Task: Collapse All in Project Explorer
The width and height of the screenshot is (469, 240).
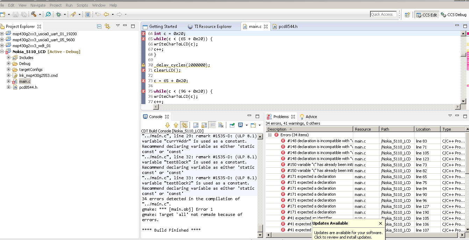Action: point(99,26)
